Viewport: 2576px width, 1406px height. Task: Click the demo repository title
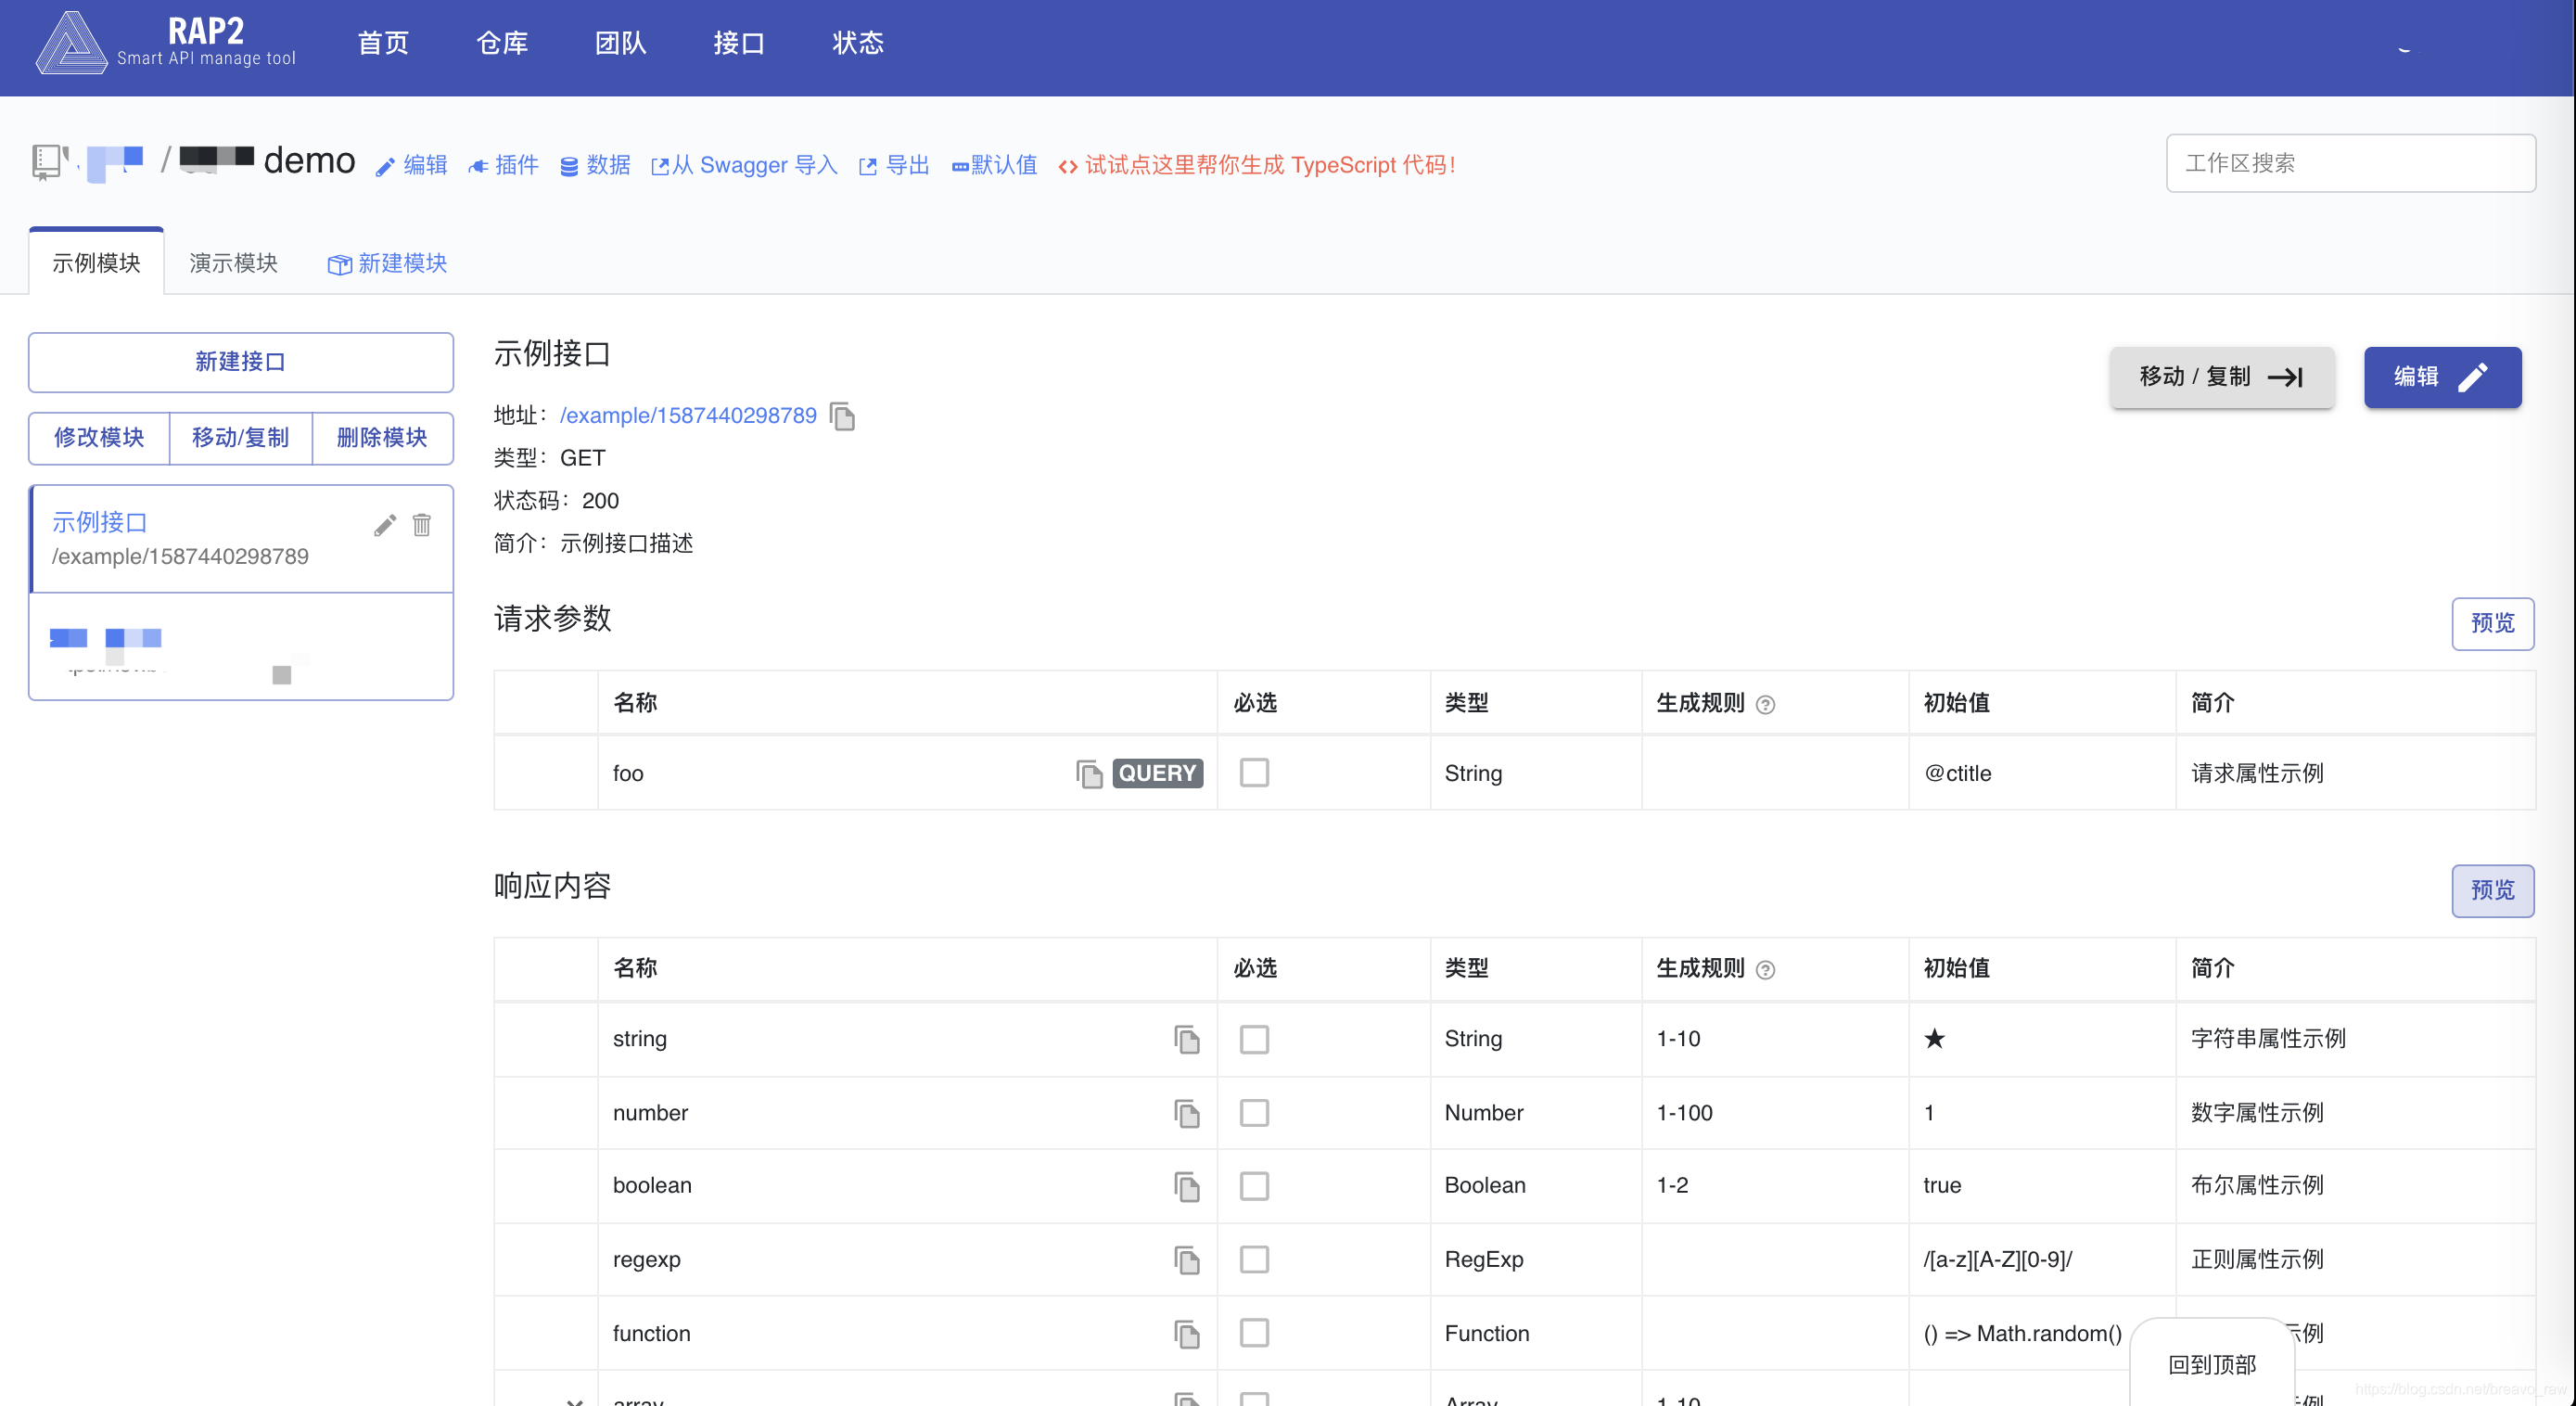[x=309, y=161]
